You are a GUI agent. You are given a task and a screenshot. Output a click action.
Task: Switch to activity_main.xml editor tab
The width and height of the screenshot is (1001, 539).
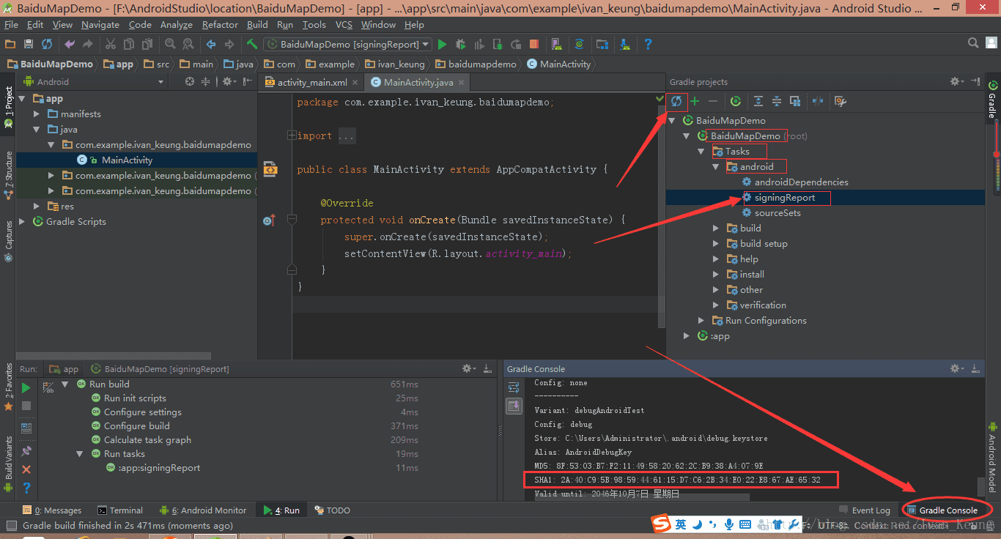(x=312, y=83)
